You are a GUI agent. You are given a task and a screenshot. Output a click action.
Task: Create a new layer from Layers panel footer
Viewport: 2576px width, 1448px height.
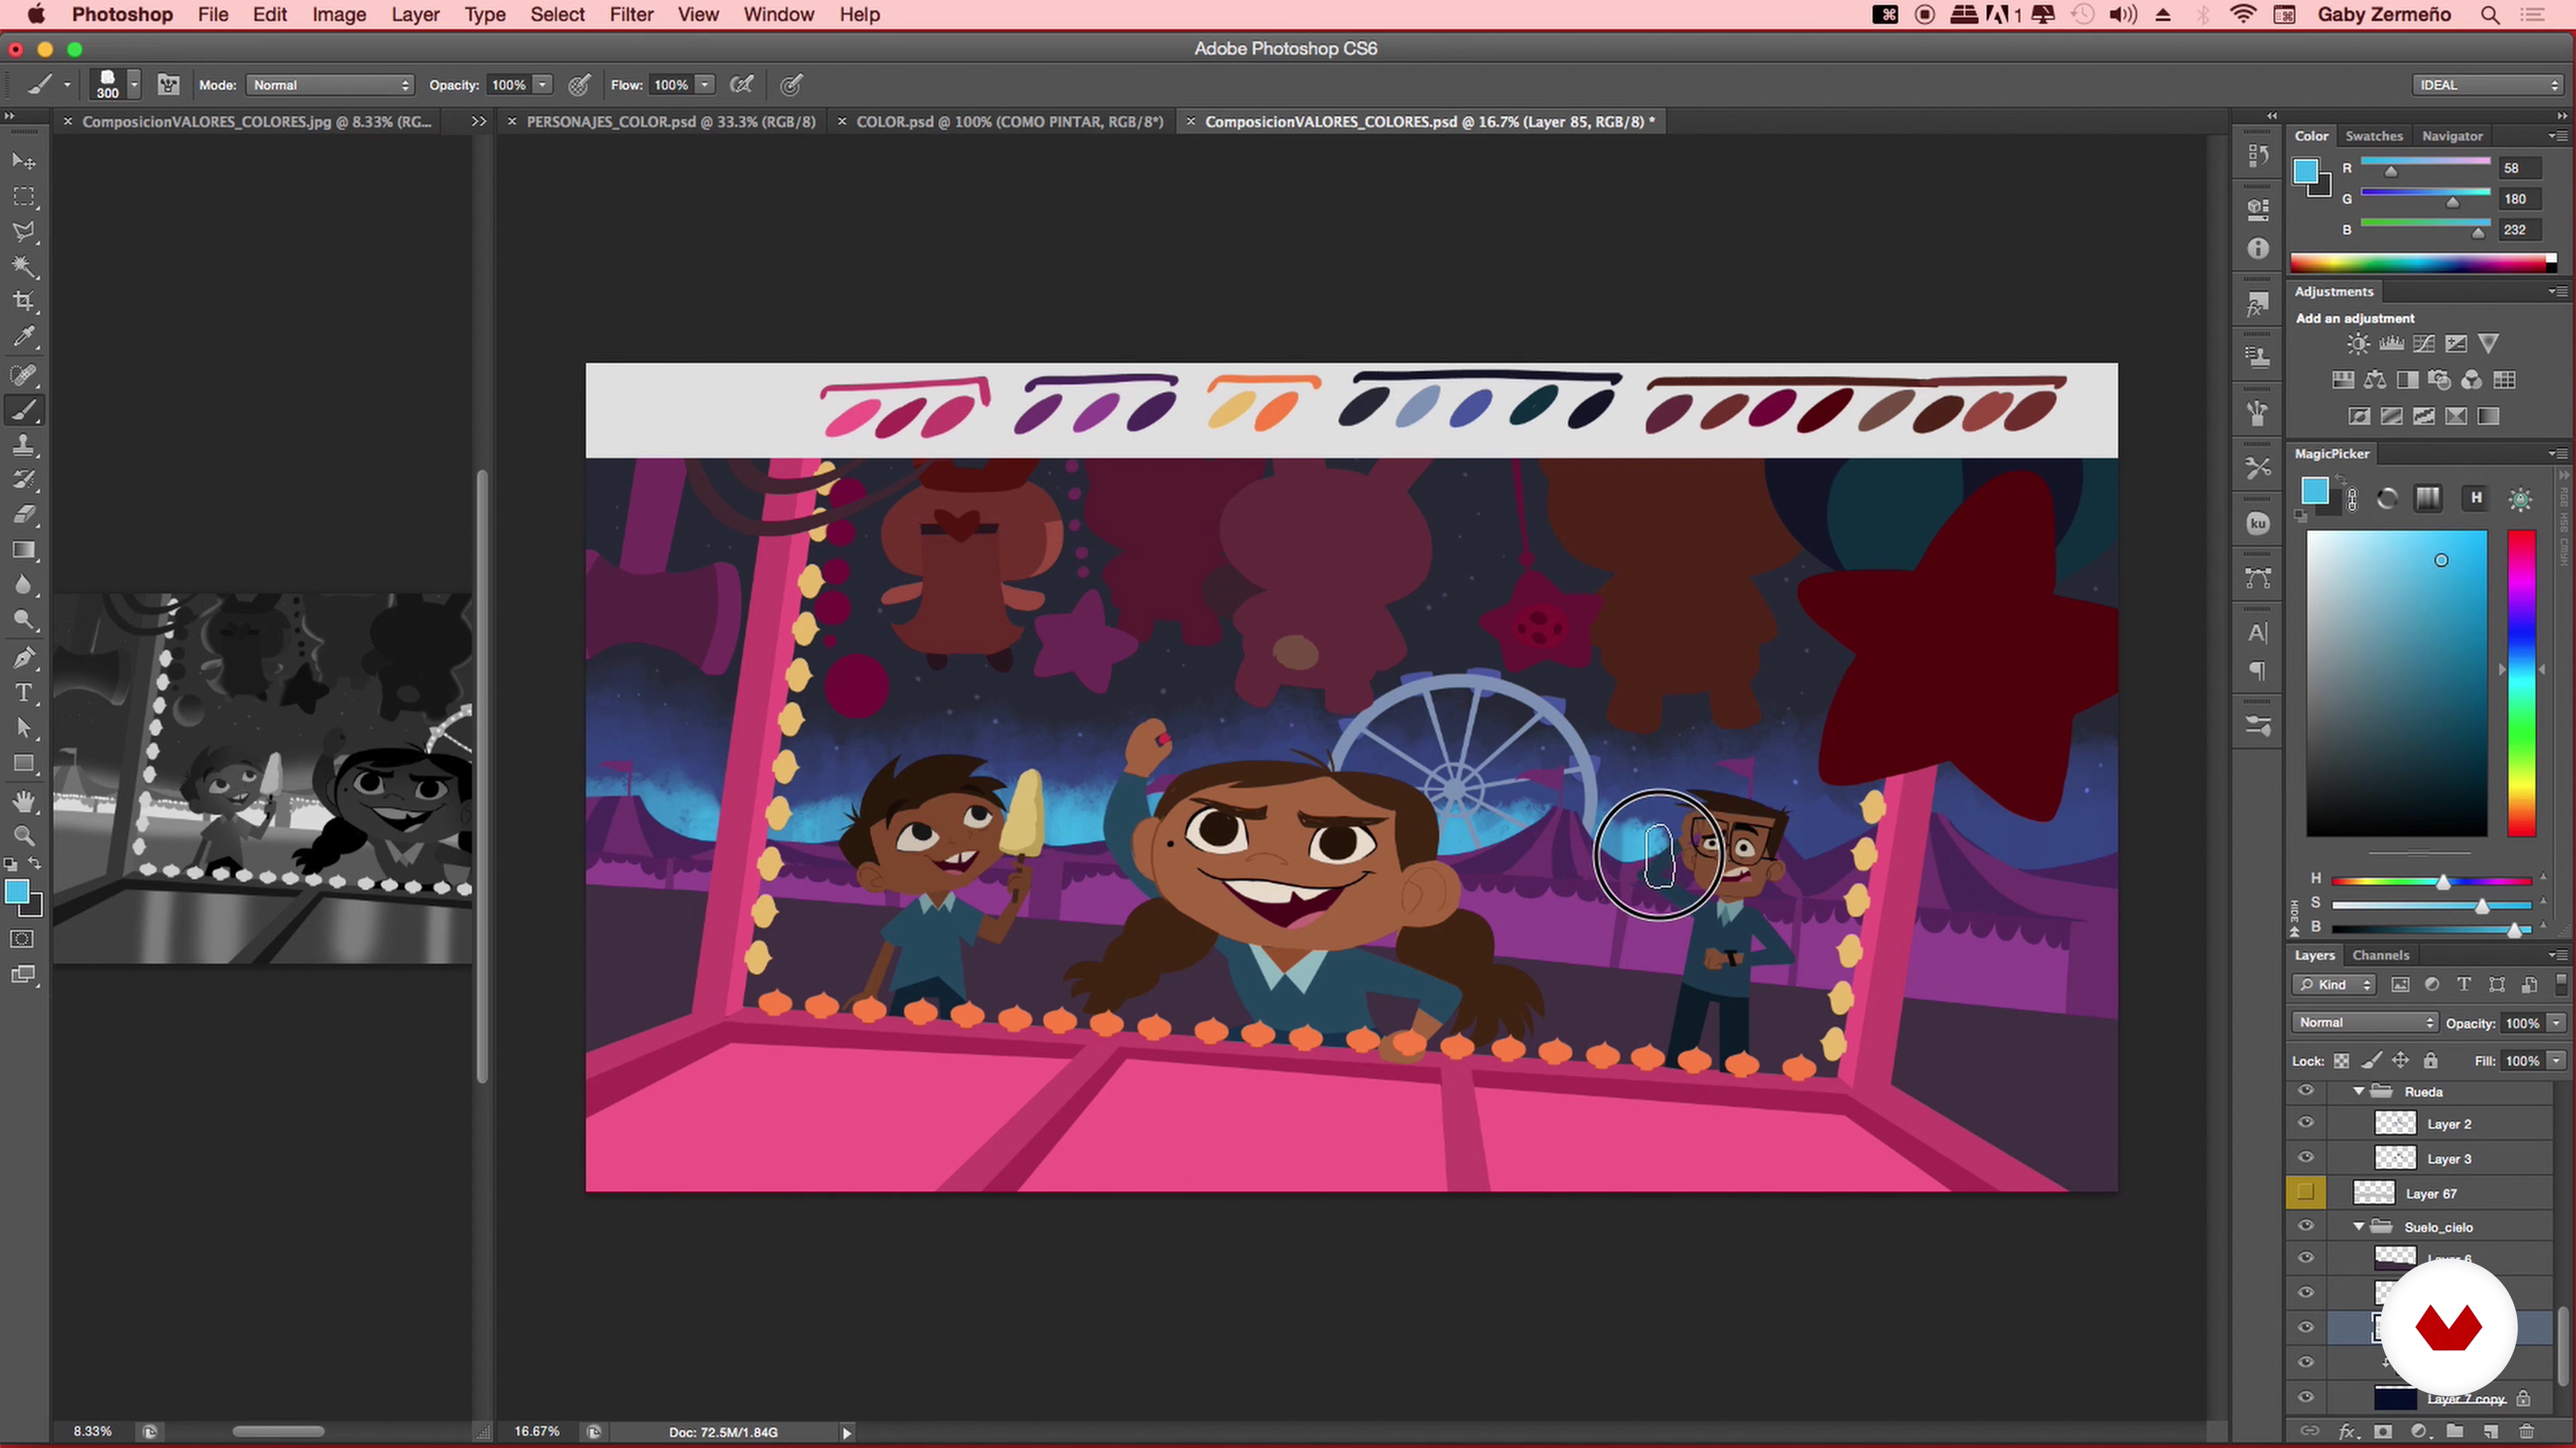pos(2490,1432)
